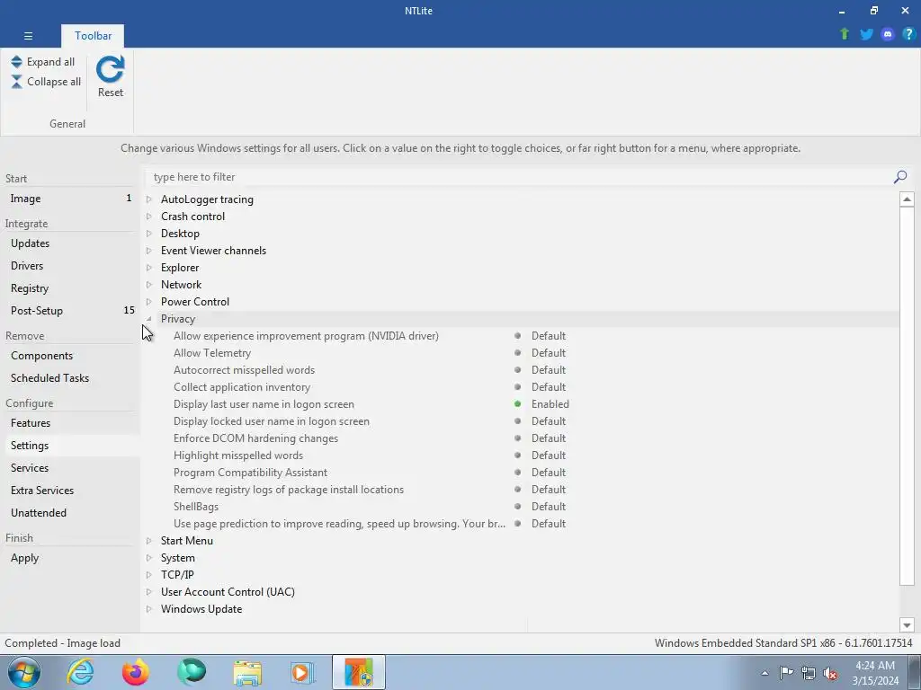Click the Collapse all icon
Screen dimensions: 921x690
[16, 82]
